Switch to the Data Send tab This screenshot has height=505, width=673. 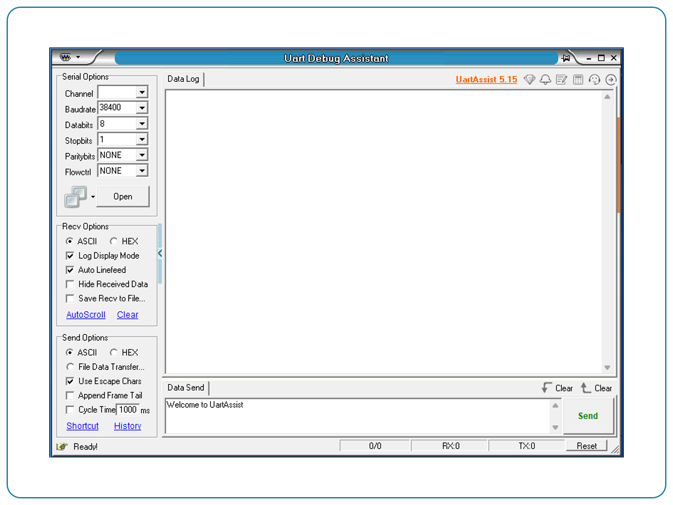point(186,388)
